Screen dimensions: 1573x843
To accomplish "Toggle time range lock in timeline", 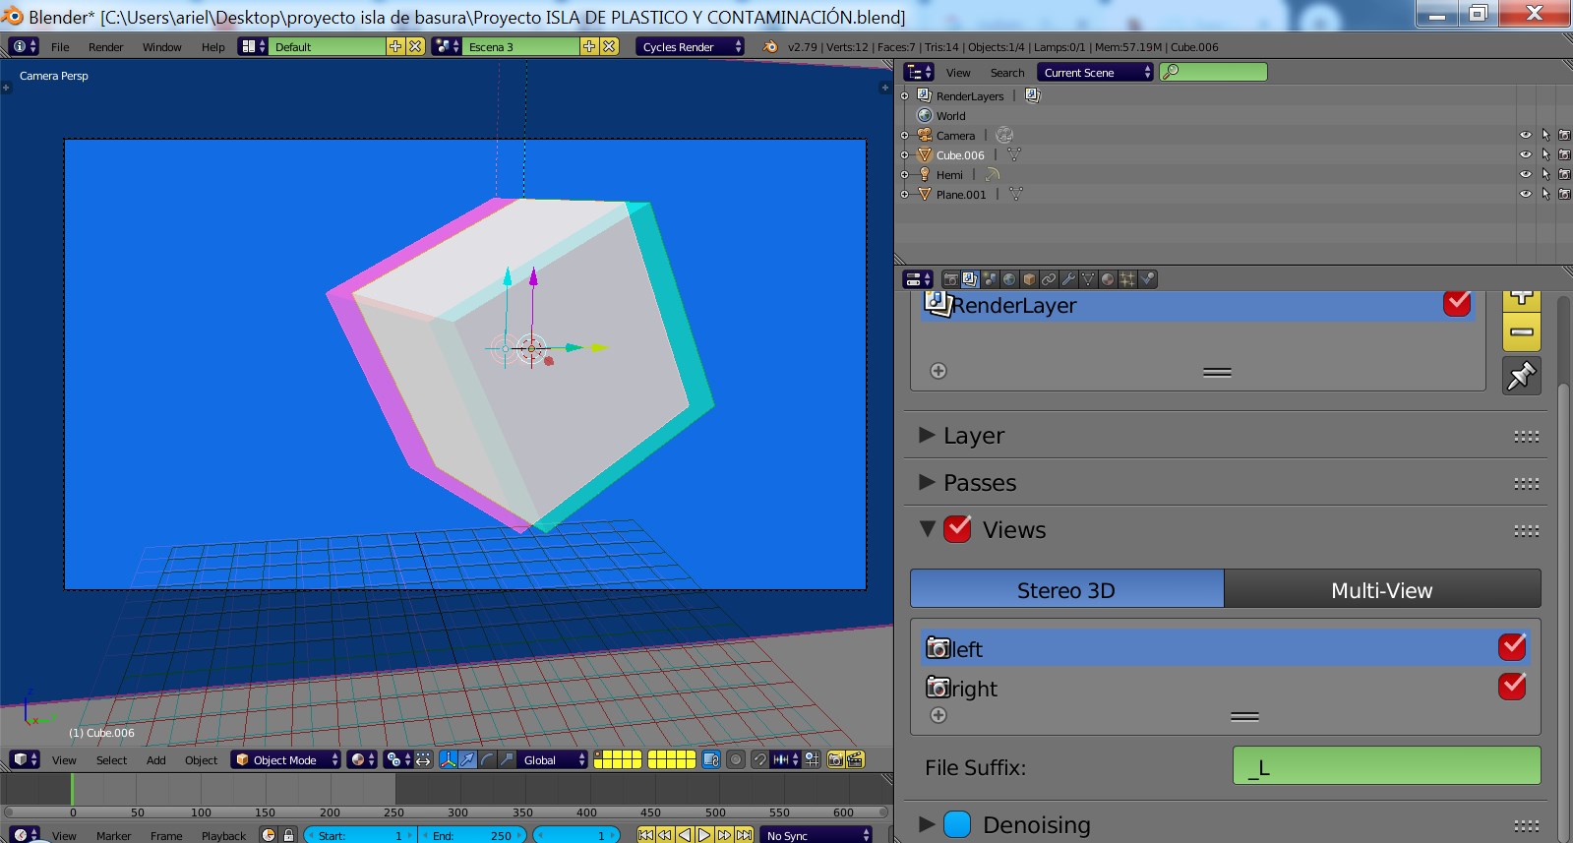I will (288, 835).
